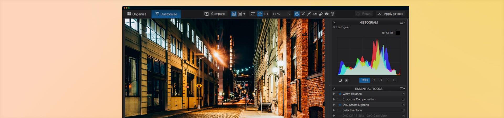Viewport: 504px width, 118px height.
Task: Switch to the Organize tab
Action: point(137,14)
